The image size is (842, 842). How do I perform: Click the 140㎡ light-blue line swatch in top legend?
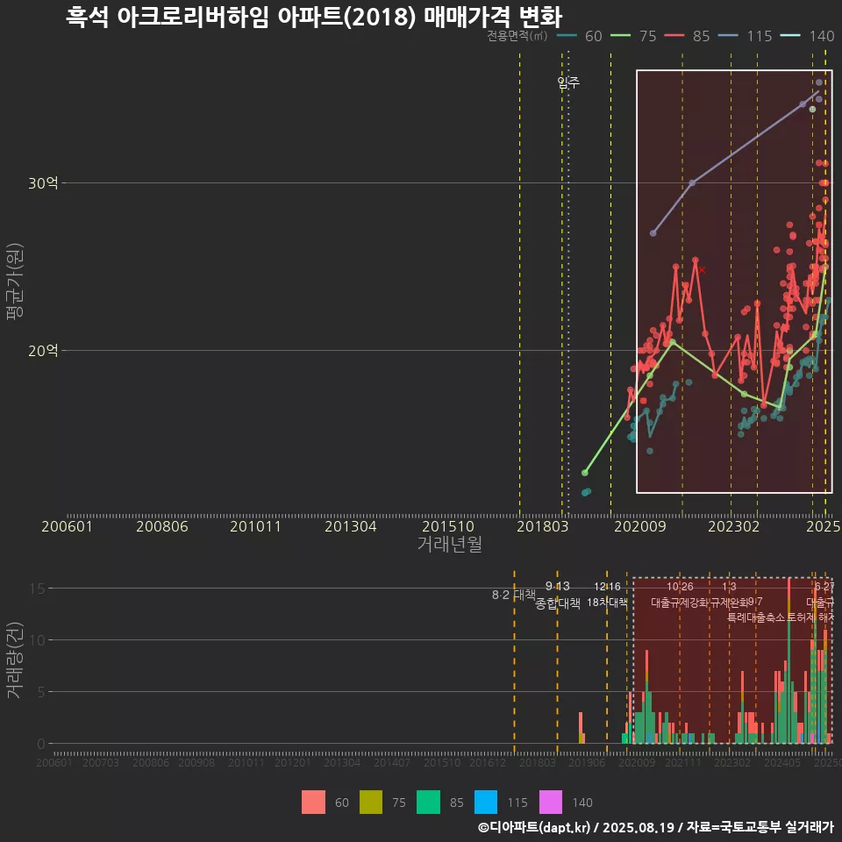coord(790,36)
